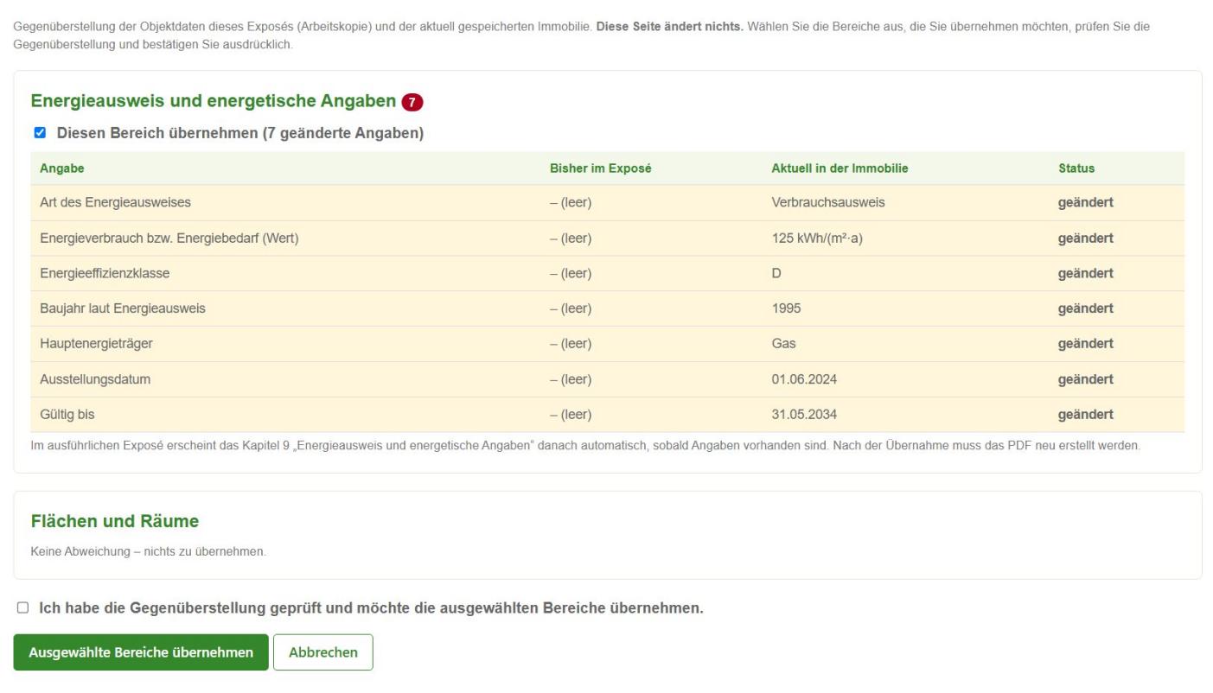Click the issue date '01.06.2024'
The image size is (1213, 693).
(804, 379)
